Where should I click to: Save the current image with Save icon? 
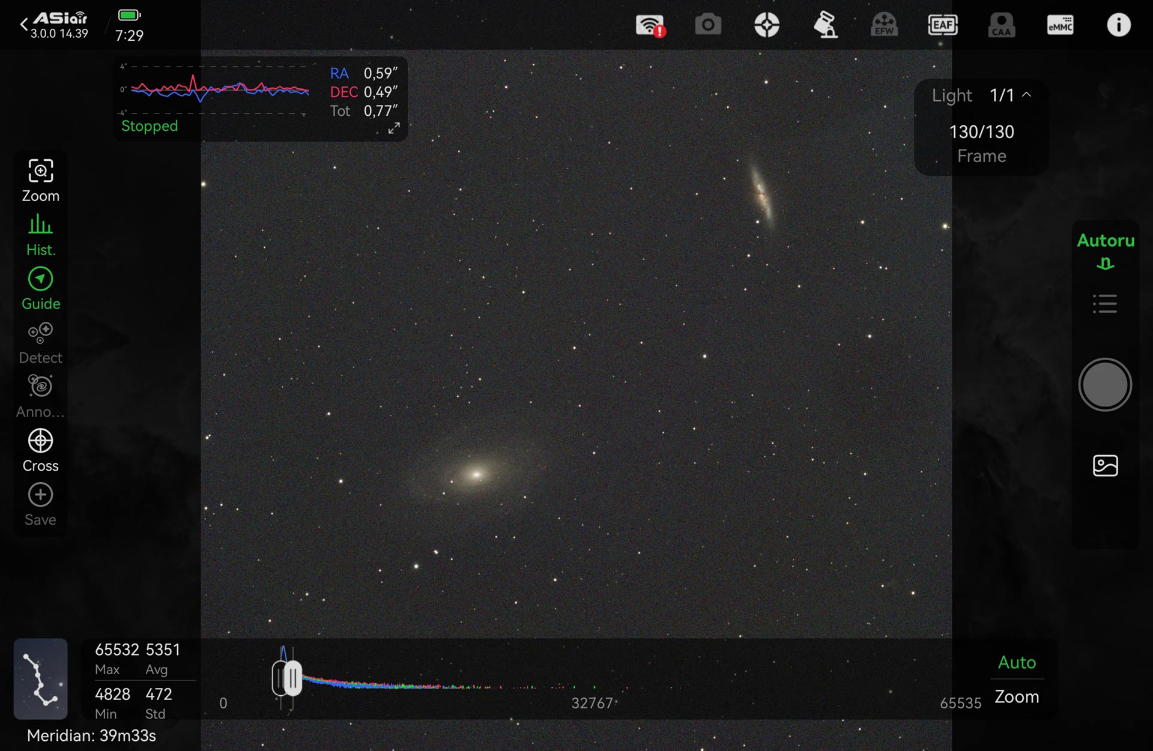[41, 505]
